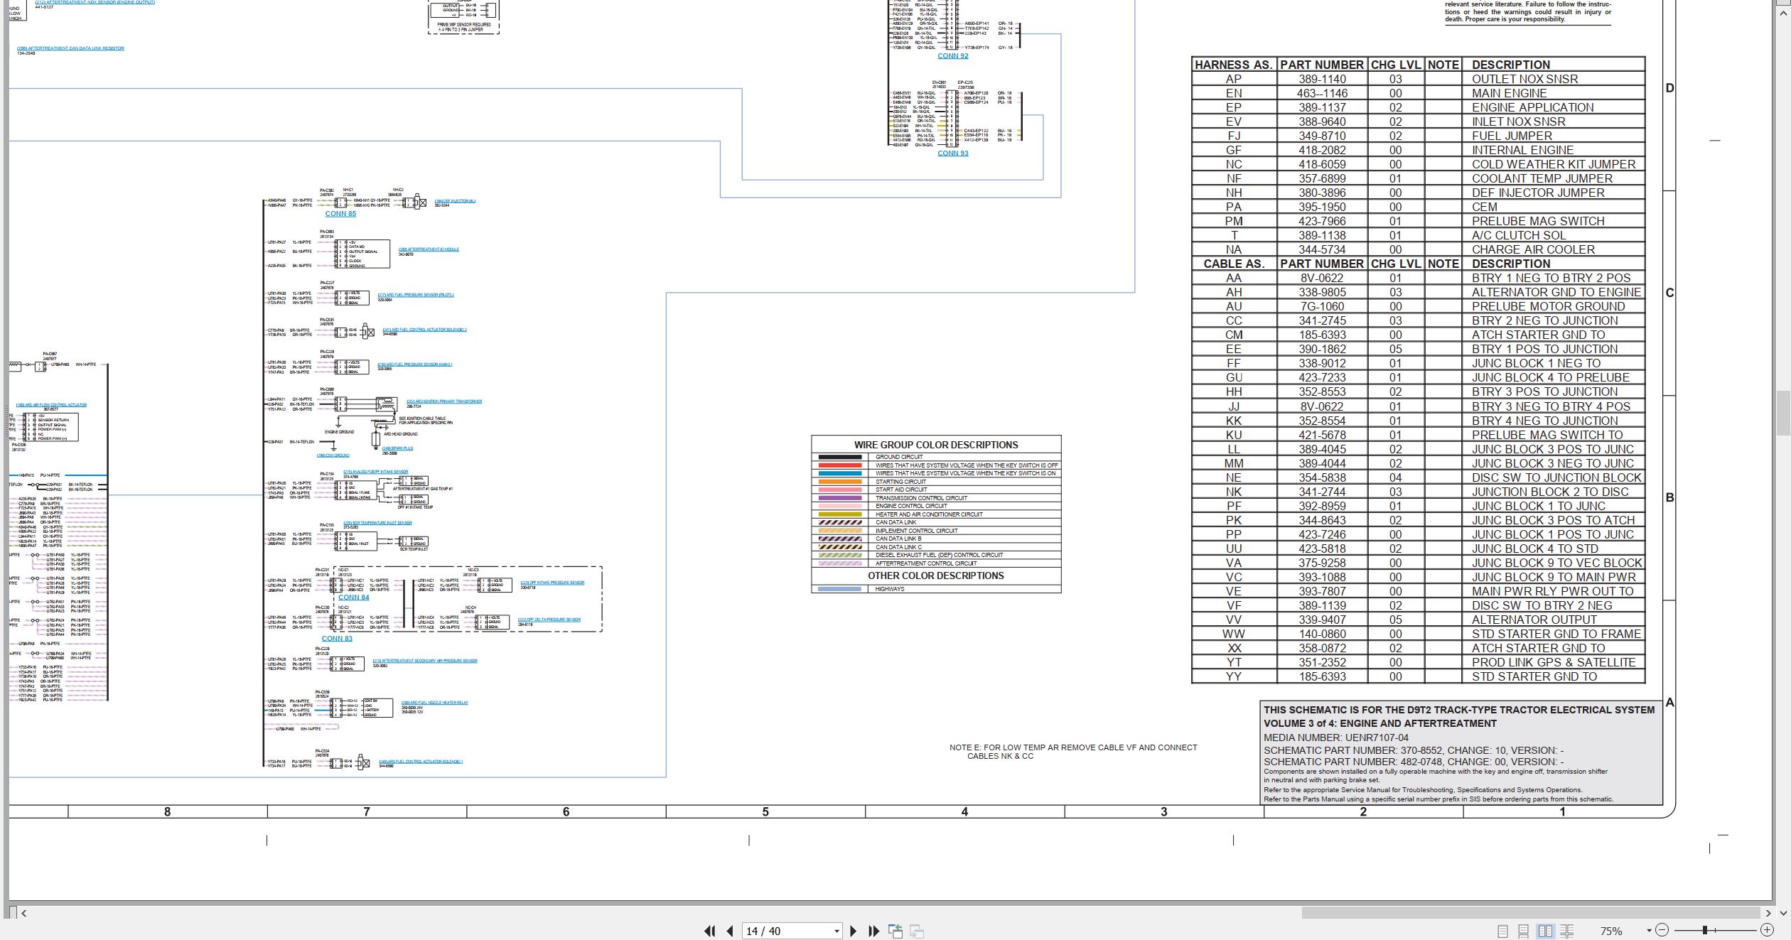Go to the next page
Viewport: 1791px width, 940px height.
(853, 931)
